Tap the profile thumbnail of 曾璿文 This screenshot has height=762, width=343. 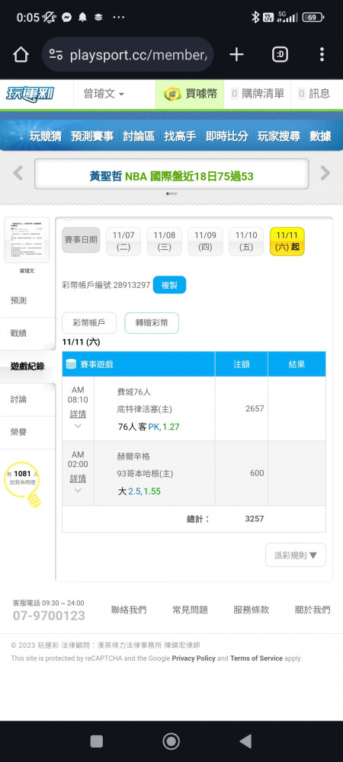[27, 241]
